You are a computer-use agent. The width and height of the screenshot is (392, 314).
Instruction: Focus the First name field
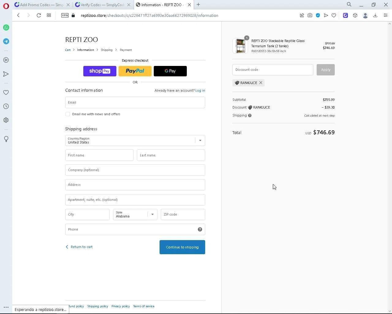(99, 155)
